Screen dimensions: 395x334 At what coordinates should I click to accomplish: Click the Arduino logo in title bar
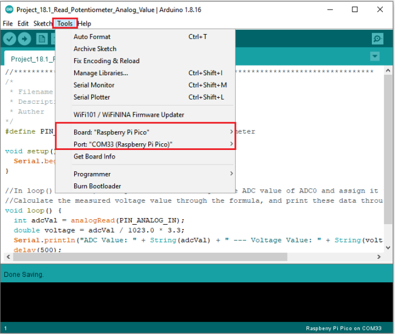click(9, 10)
